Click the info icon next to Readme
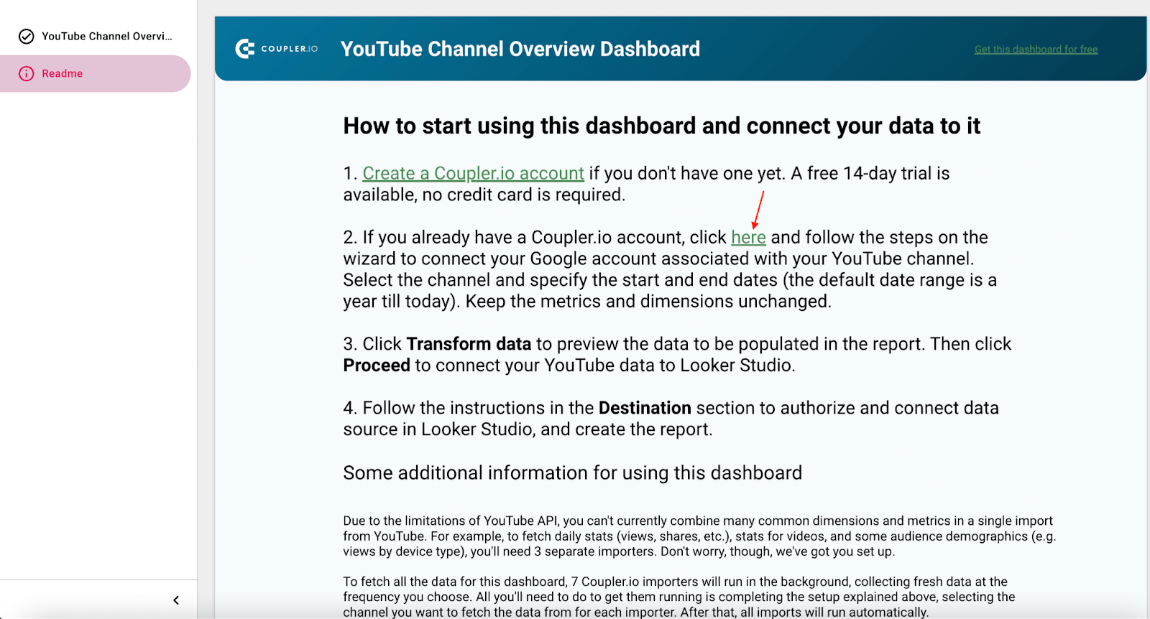 [x=27, y=74]
